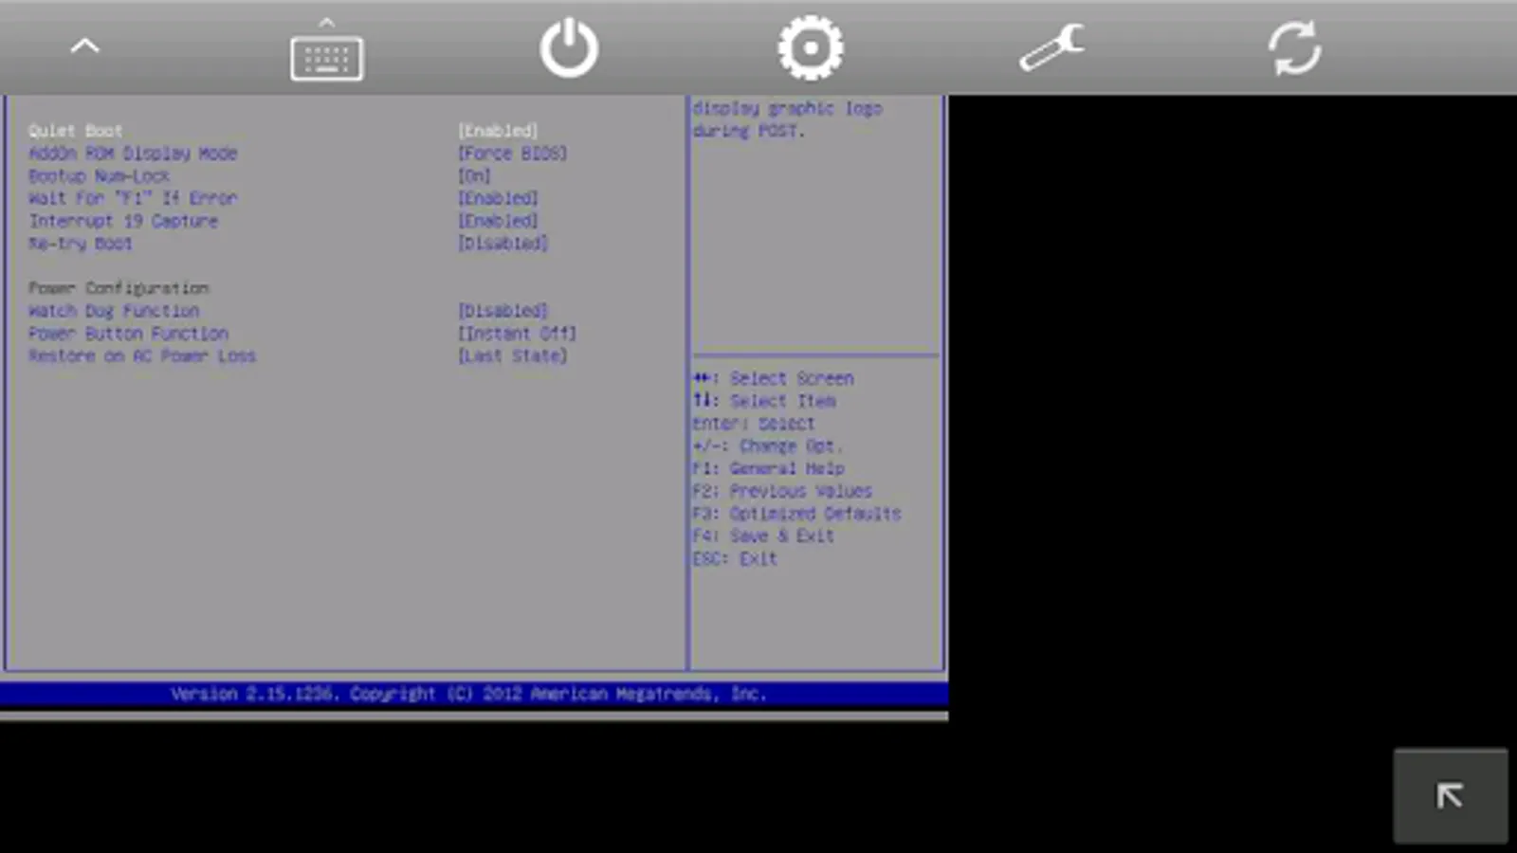
Task: Click the Select Screen help line
Action: 773,378
